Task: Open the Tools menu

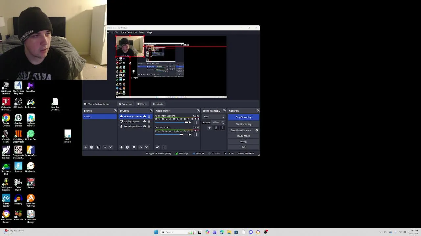Action: coord(142,32)
